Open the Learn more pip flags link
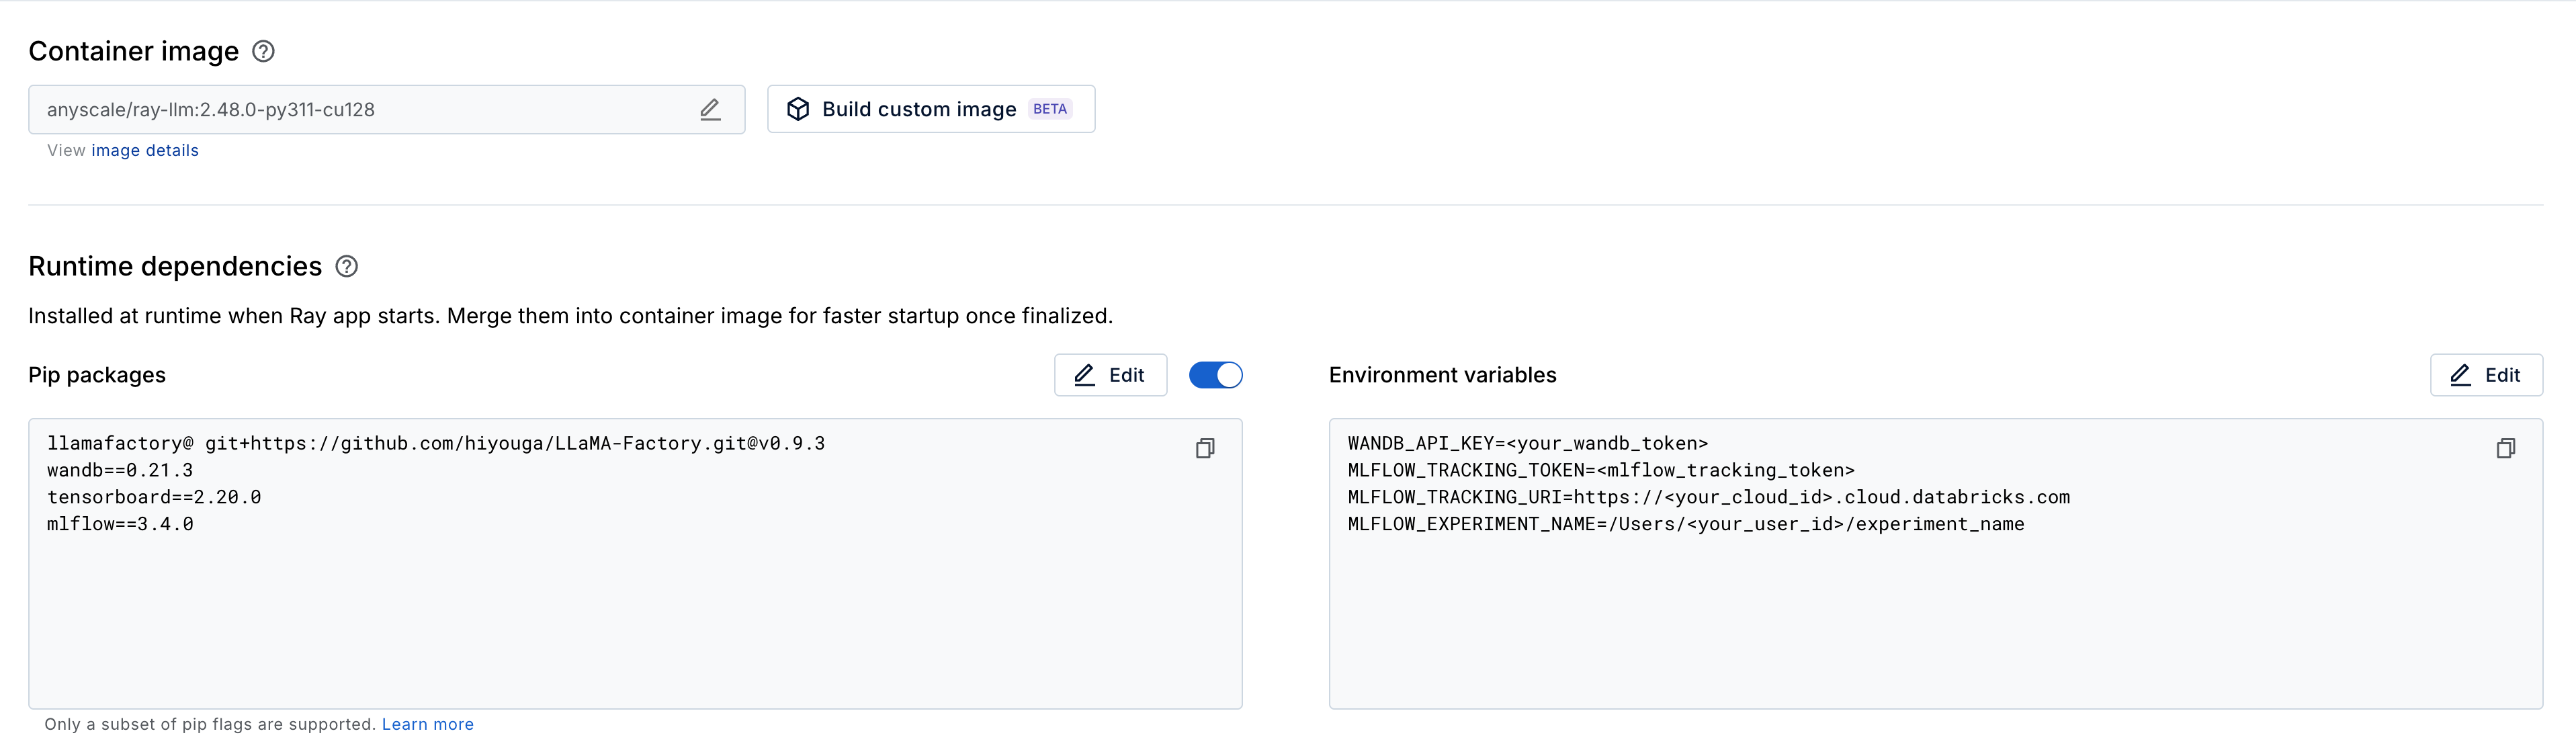Viewport: 2576px width, 754px height. coord(427,724)
